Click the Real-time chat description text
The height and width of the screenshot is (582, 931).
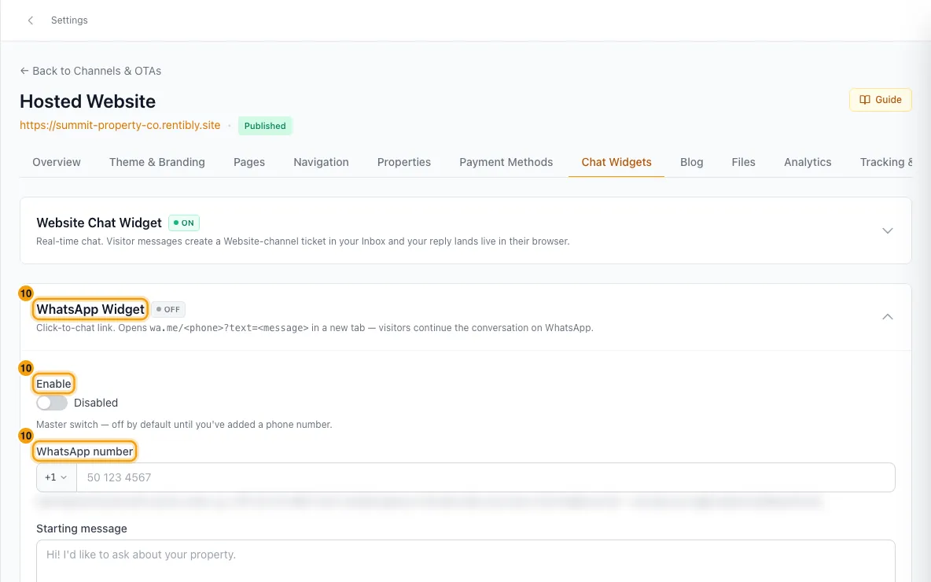[x=303, y=241]
